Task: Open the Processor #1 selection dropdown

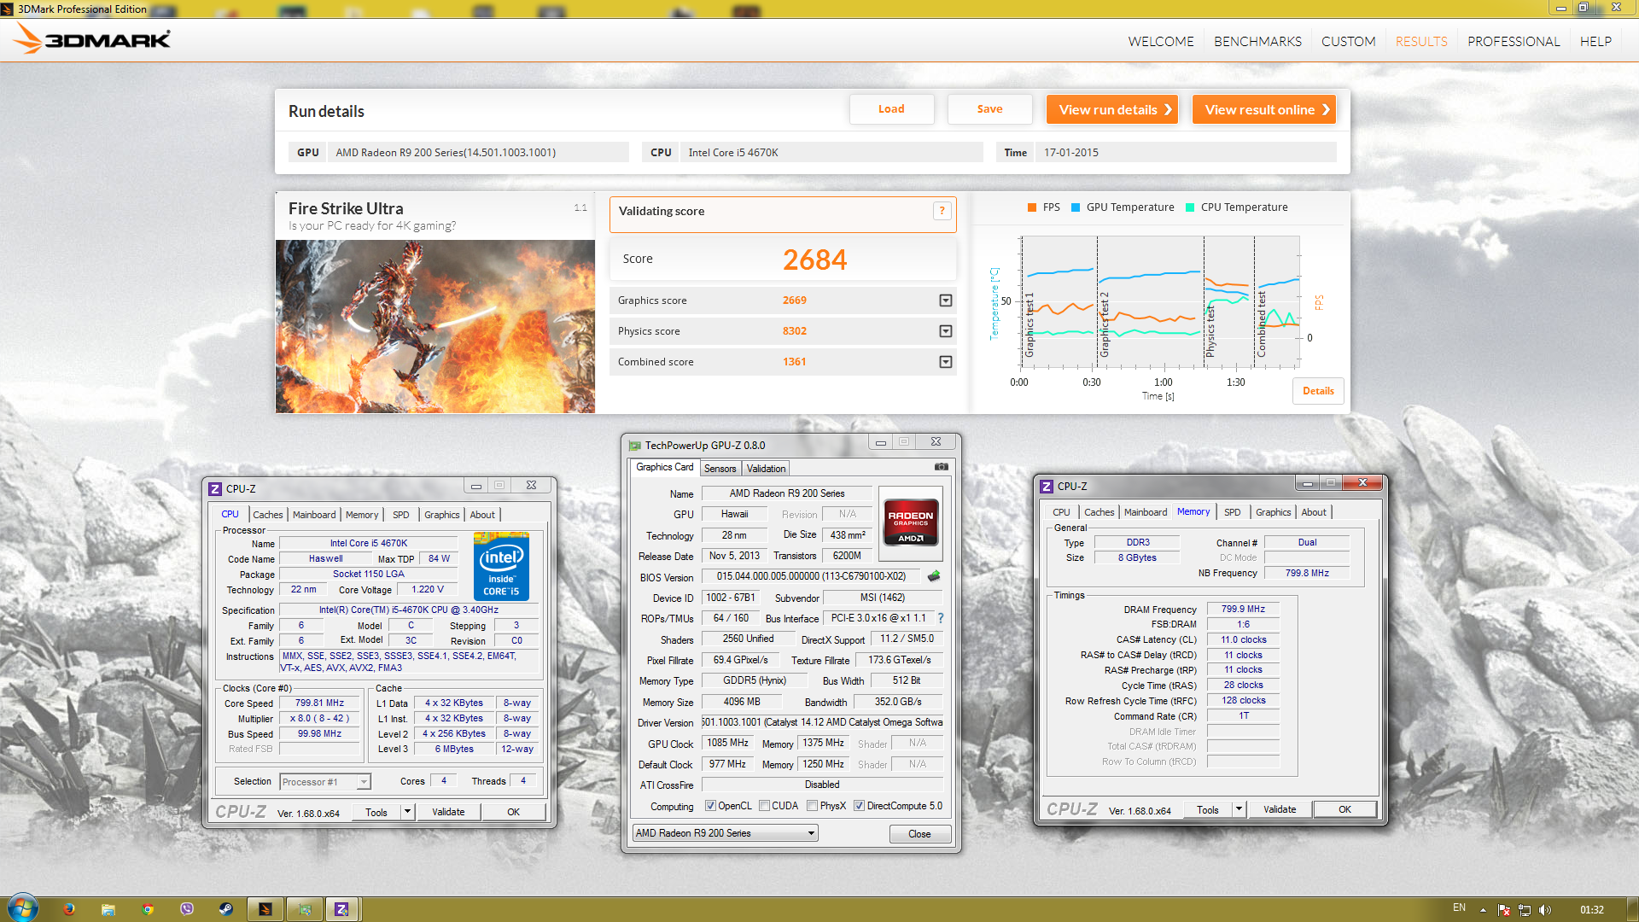Action: point(325,782)
